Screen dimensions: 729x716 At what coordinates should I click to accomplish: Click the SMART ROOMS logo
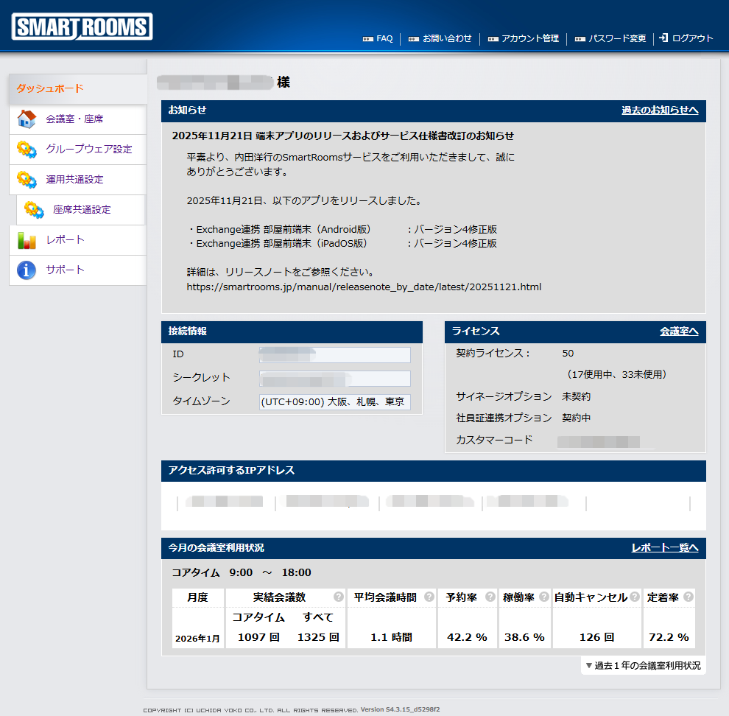click(x=82, y=27)
